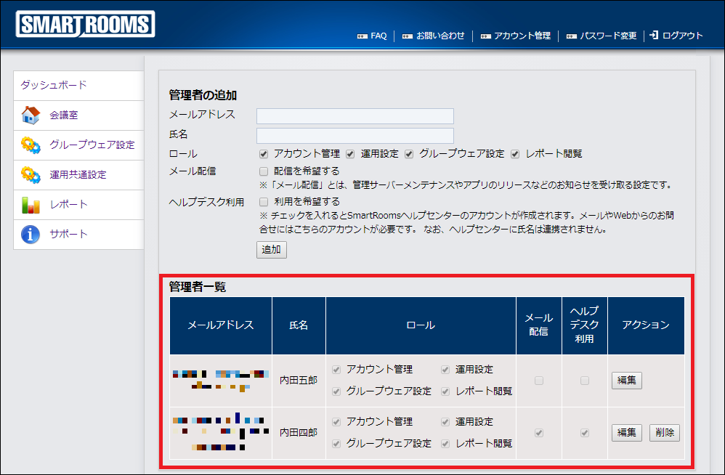This screenshot has width=725, height=475.
Task: Open ダッシュボード in the sidebar
Action: click(x=53, y=85)
